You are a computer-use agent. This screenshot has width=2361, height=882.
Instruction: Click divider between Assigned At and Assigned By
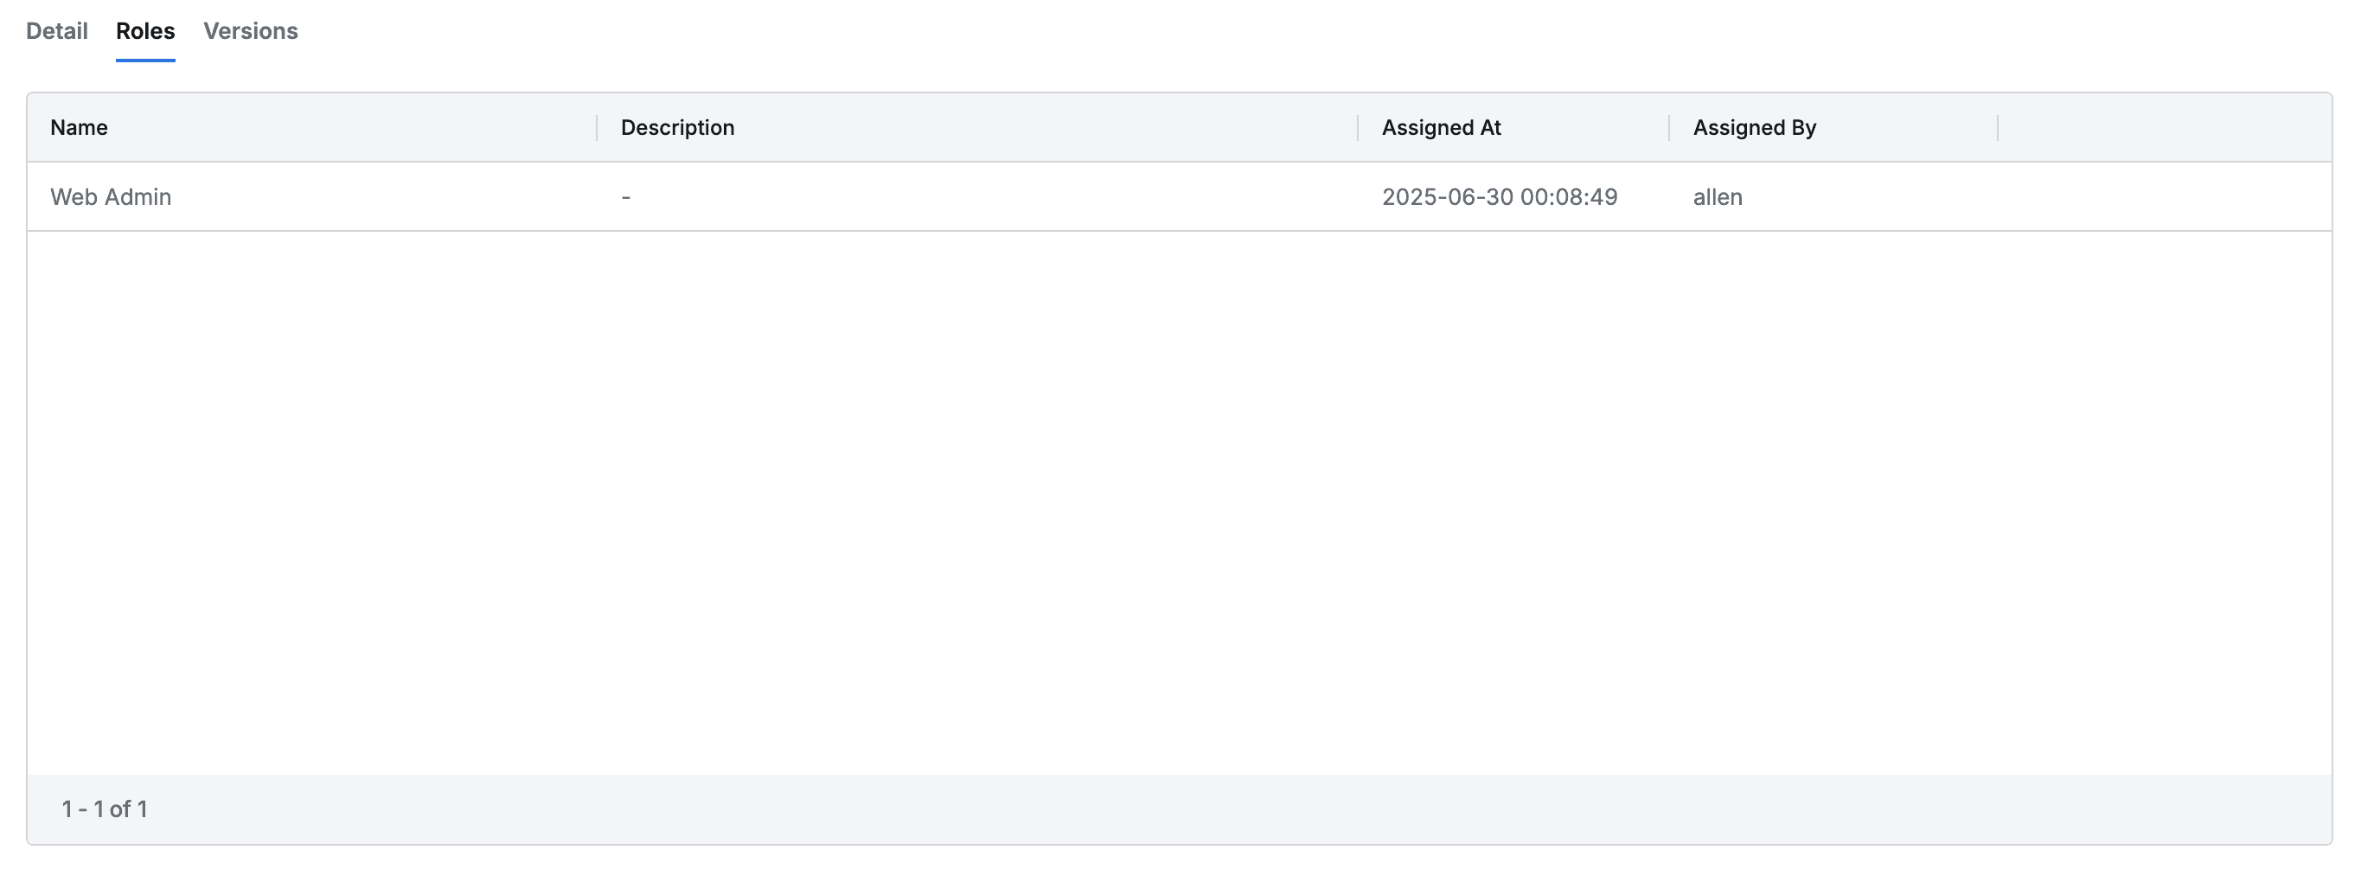(x=1669, y=127)
